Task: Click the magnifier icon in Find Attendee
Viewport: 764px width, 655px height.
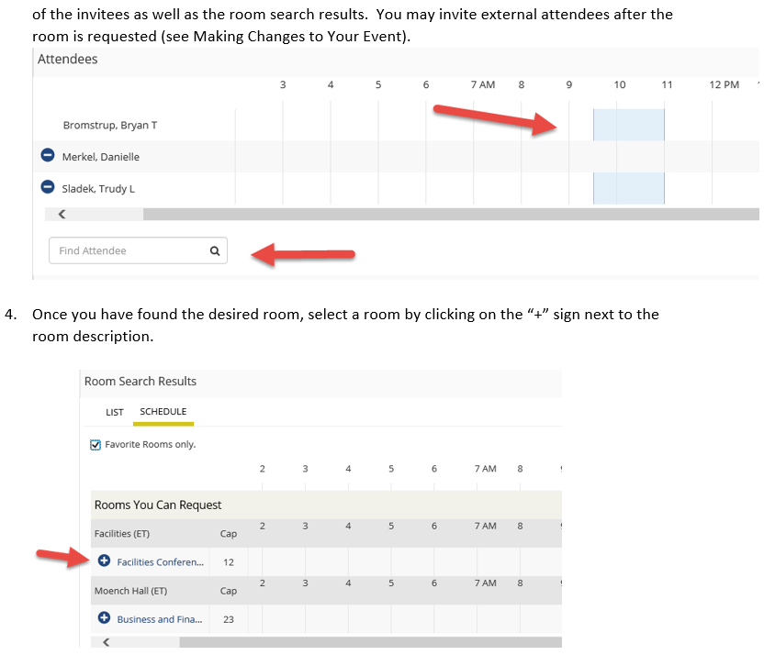Action: pyautogui.click(x=215, y=251)
